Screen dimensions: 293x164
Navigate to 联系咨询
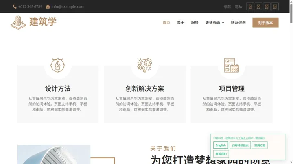coord(238,23)
